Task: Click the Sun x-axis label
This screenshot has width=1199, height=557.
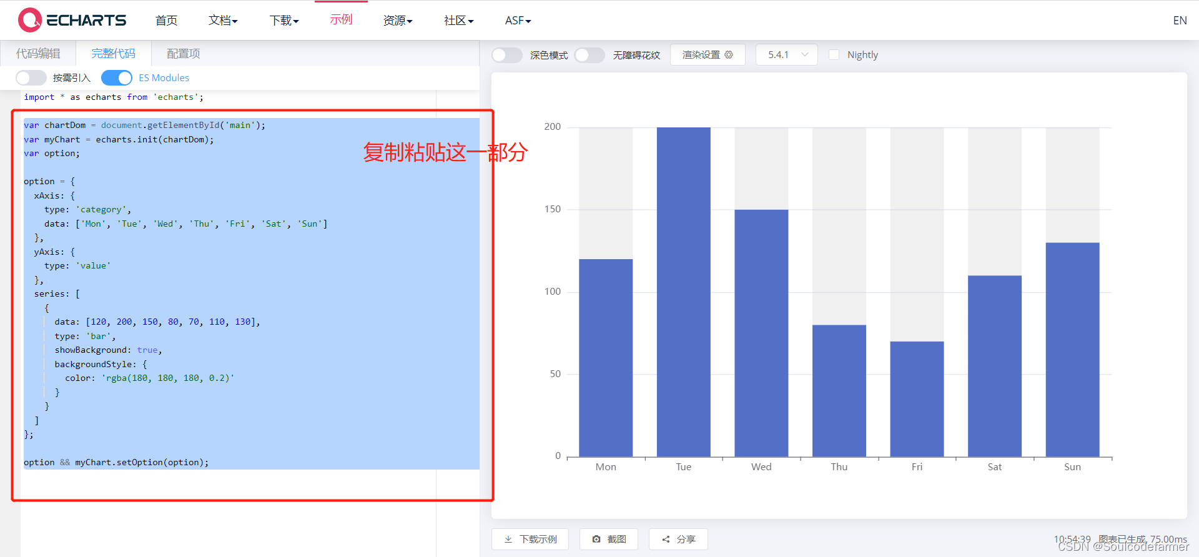Action: (1072, 467)
